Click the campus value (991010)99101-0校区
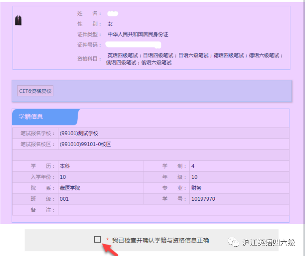 pyautogui.click(x=85, y=144)
